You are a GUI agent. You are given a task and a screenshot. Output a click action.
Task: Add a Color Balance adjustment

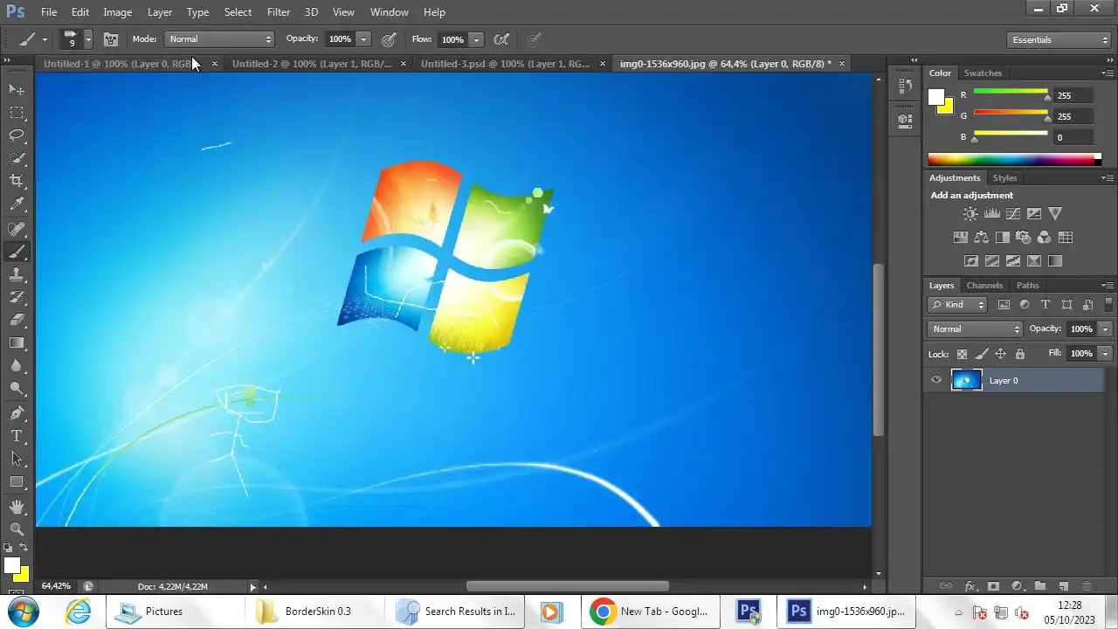point(981,238)
